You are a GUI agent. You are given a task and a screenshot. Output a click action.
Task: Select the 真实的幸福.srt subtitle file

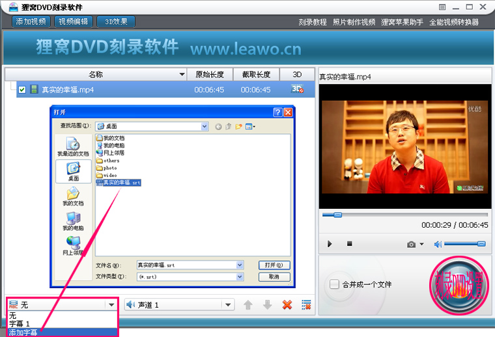click(119, 183)
